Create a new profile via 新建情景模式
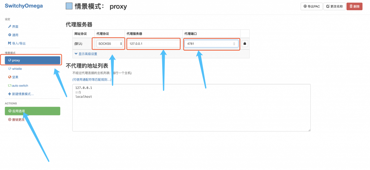Viewport: 370px width, 170px height. [21, 94]
